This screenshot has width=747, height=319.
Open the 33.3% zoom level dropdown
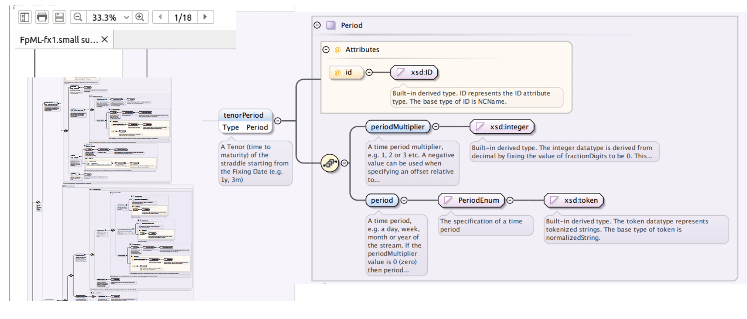click(x=126, y=17)
